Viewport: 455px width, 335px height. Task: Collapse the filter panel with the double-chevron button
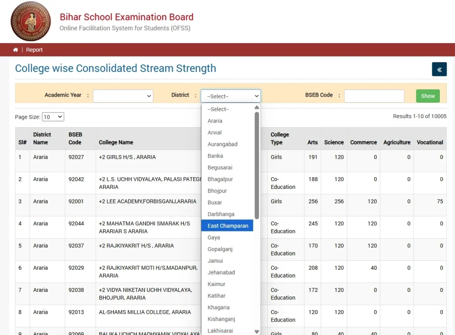(x=439, y=69)
